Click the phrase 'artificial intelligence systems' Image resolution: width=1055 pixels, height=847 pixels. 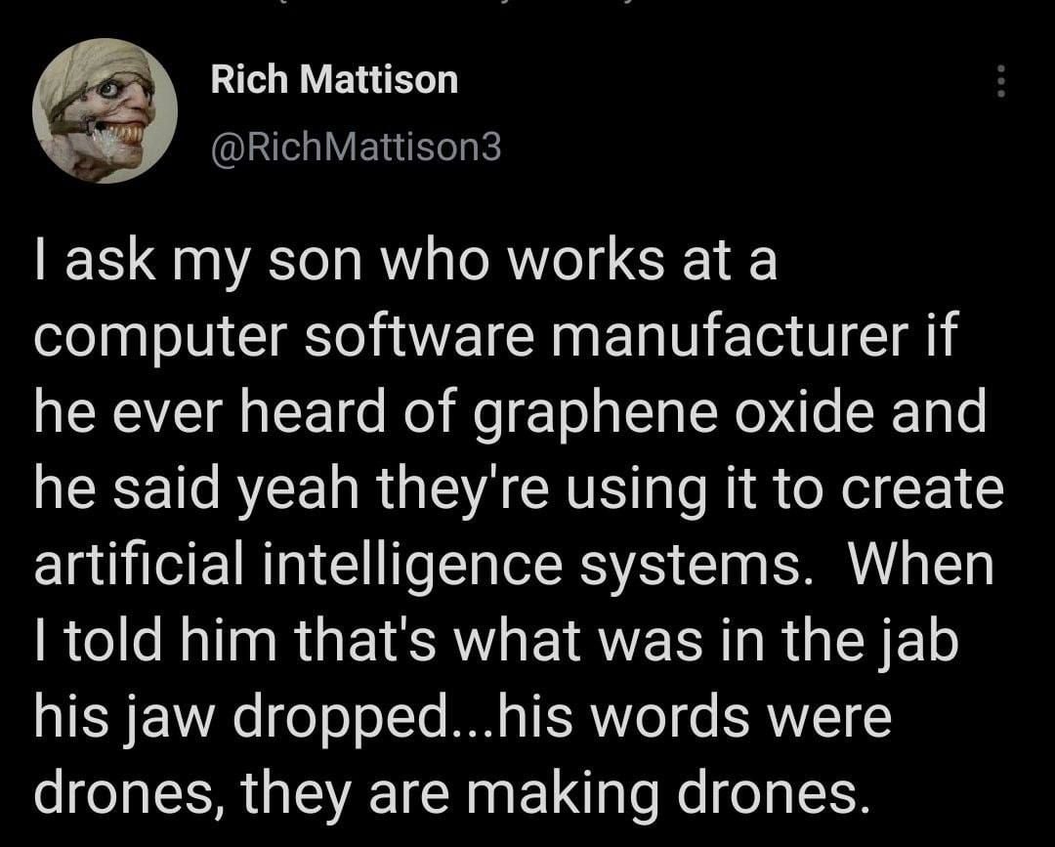pos(418,565)
